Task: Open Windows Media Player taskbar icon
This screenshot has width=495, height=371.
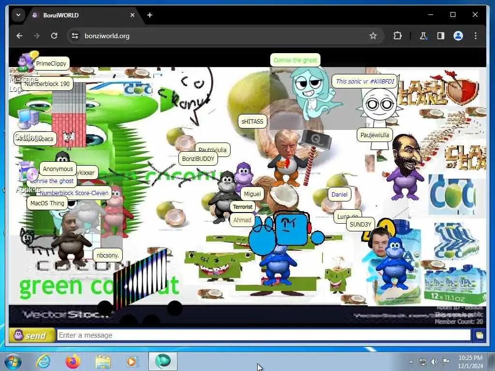Action: click(x=132, y=361)
